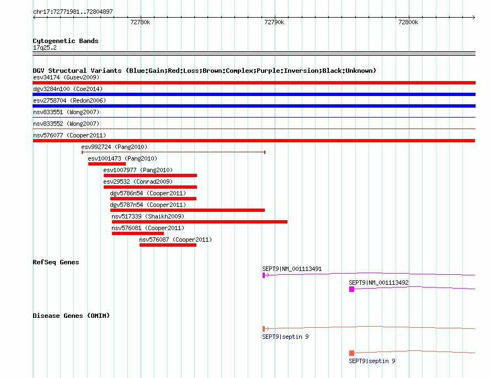This screenshot has height=378, width=491.
Task: Click the red bar under esv1001473
Action: pyautogui.click(x=107, y=164)
